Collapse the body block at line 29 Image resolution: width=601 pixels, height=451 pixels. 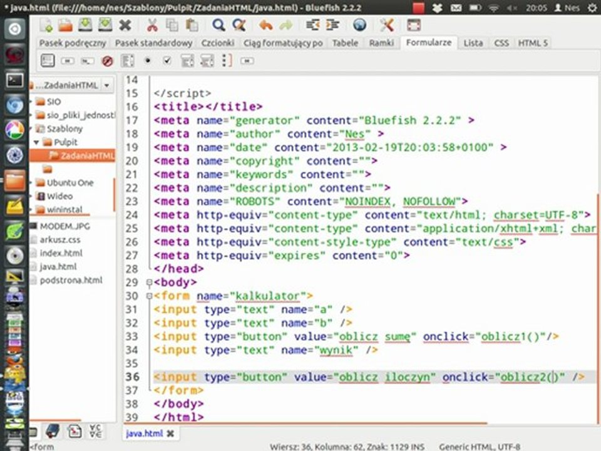pos(149,283)
